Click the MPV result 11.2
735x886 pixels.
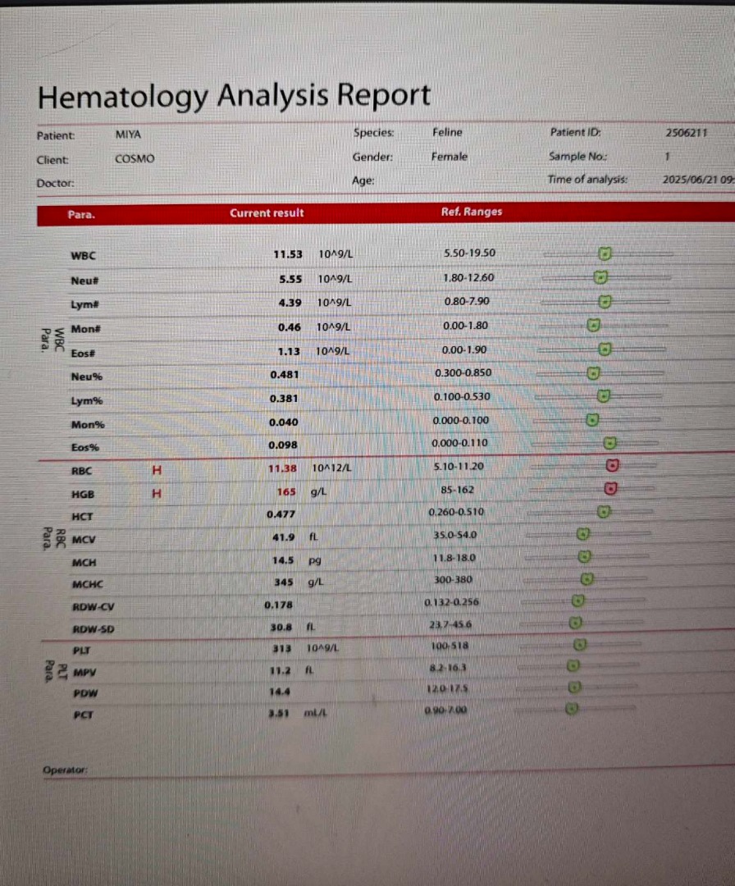(x=281, y=671)
